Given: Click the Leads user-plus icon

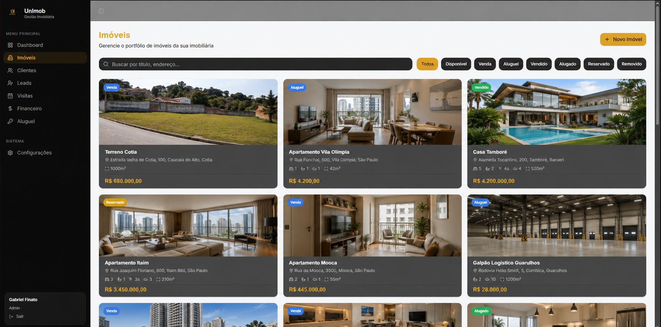Looking at the screenshot, I should pyautogui.click(x=10, y=83).
